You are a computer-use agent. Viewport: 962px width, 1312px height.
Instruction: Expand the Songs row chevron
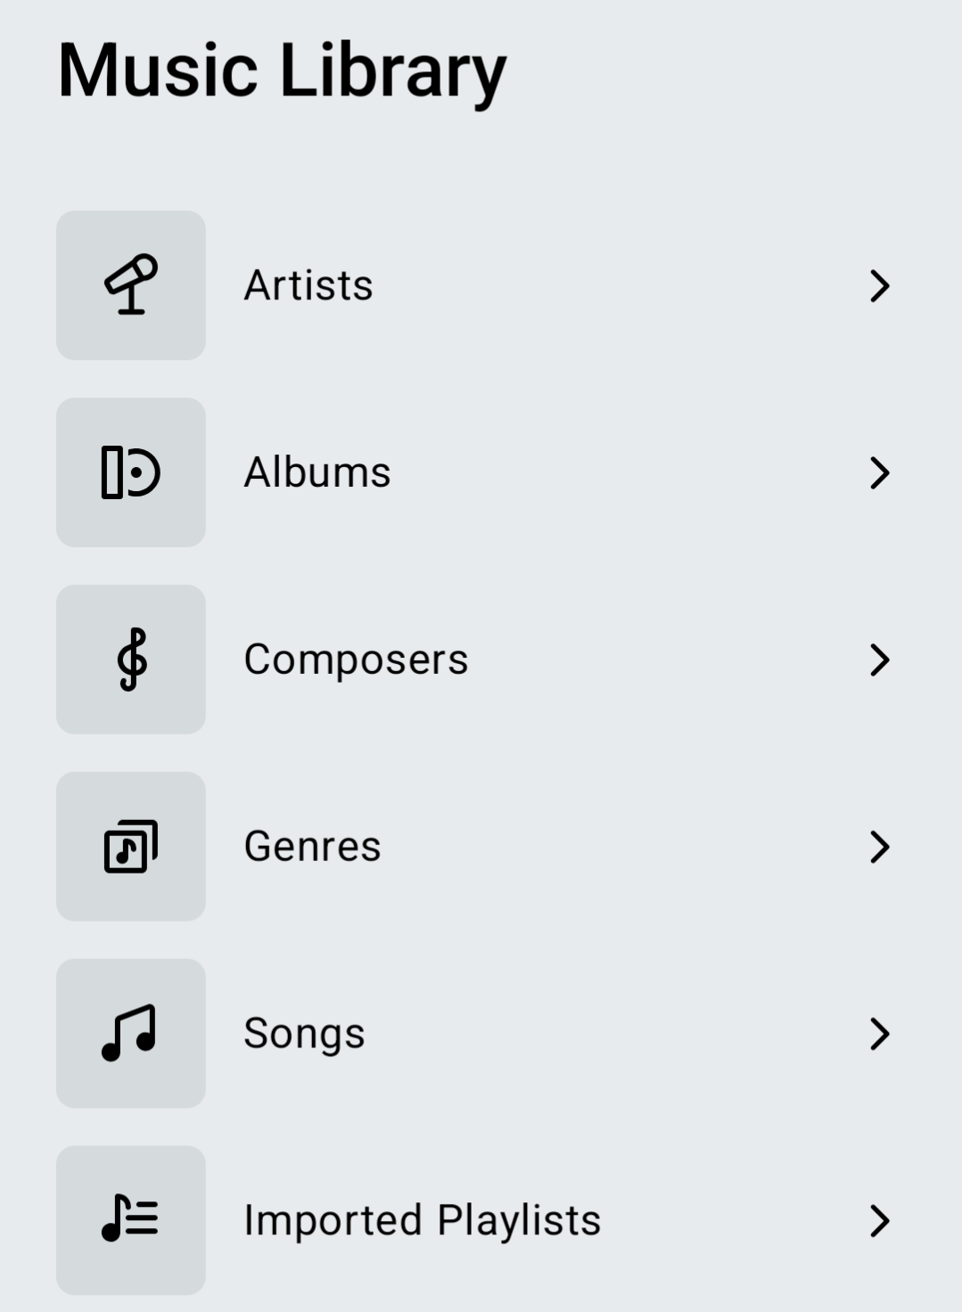point(879,1034)
